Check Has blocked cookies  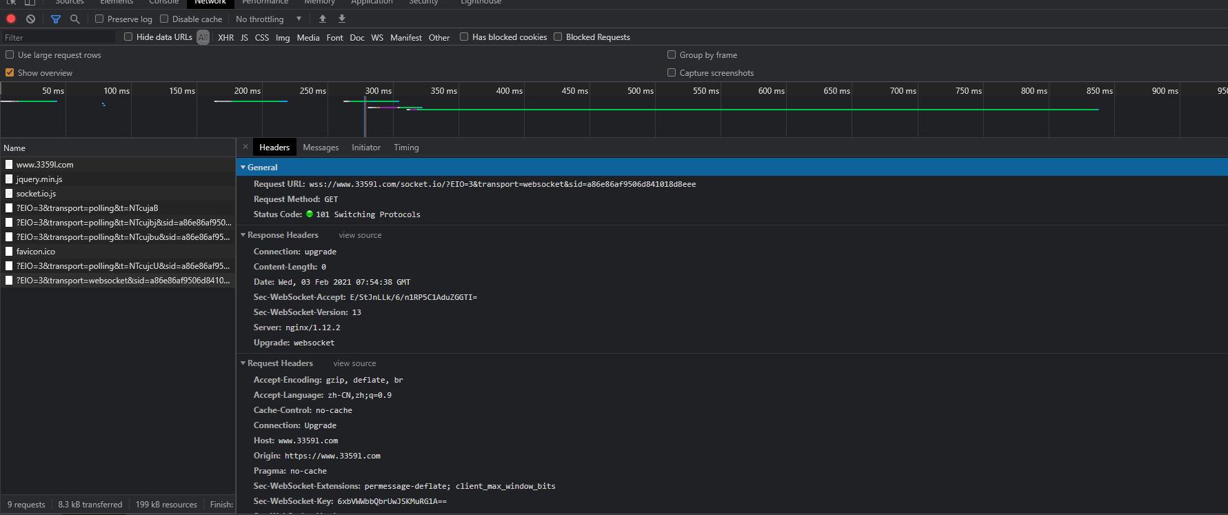pyautogui.click(x=464, y=37)
